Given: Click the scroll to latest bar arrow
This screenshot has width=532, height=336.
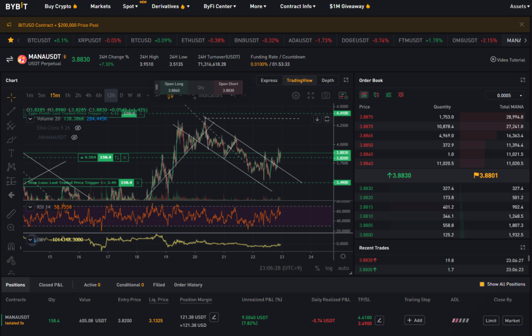Looking at the screenshot, I should point(317,119).
